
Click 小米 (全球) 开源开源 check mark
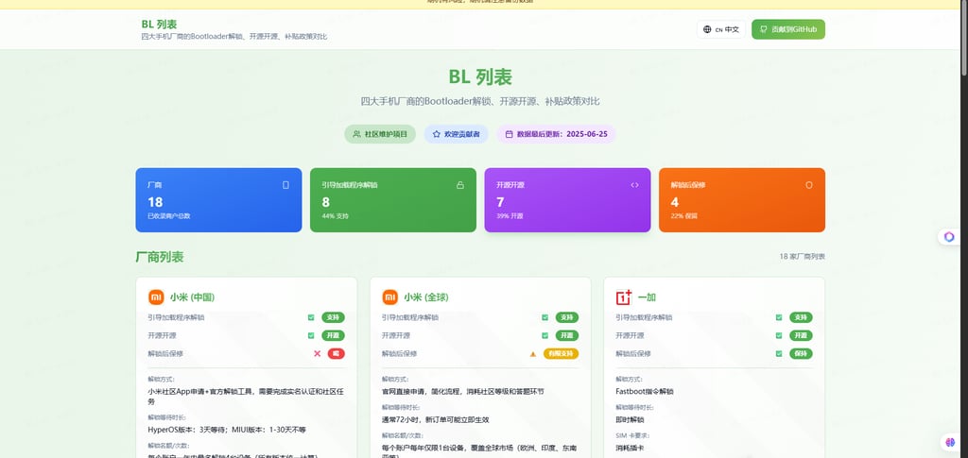point(545,335)
